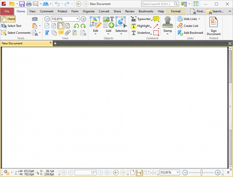This screenshot has height=177, width=233.
Task: Click the zoom slider in status bar
Action: 201,172
